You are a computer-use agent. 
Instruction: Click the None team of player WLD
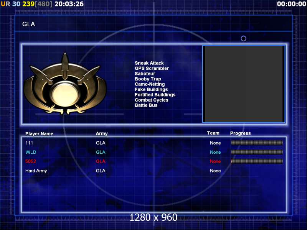[x=215, y=152]
